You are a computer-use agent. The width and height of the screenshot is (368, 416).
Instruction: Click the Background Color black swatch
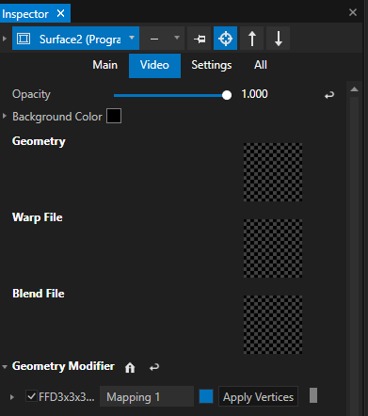114,116
